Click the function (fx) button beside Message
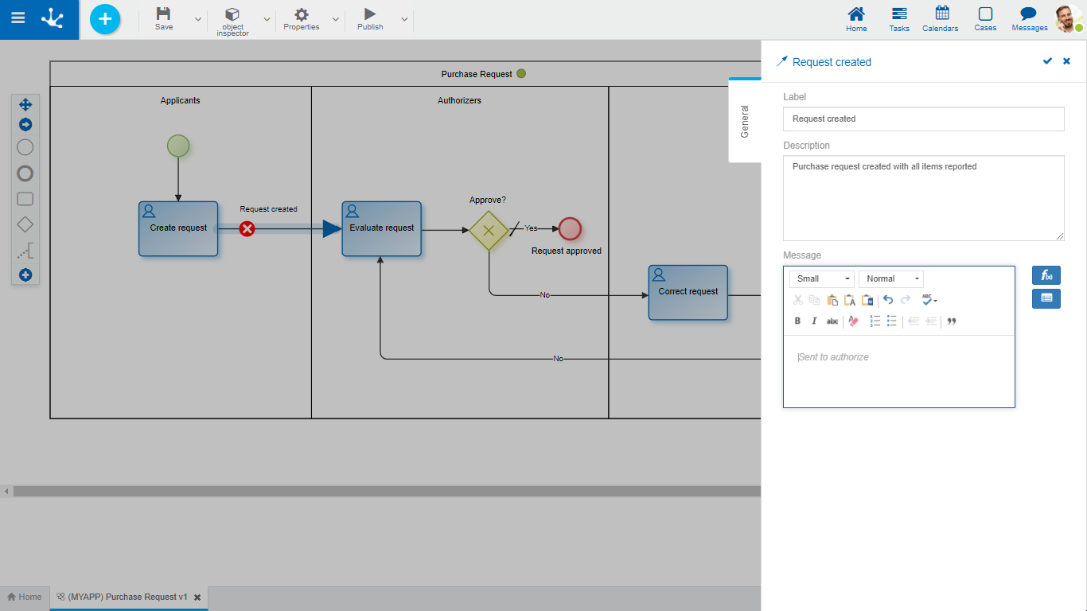This screenshot has height=611, width=1087. click(x=1046, y=275)
